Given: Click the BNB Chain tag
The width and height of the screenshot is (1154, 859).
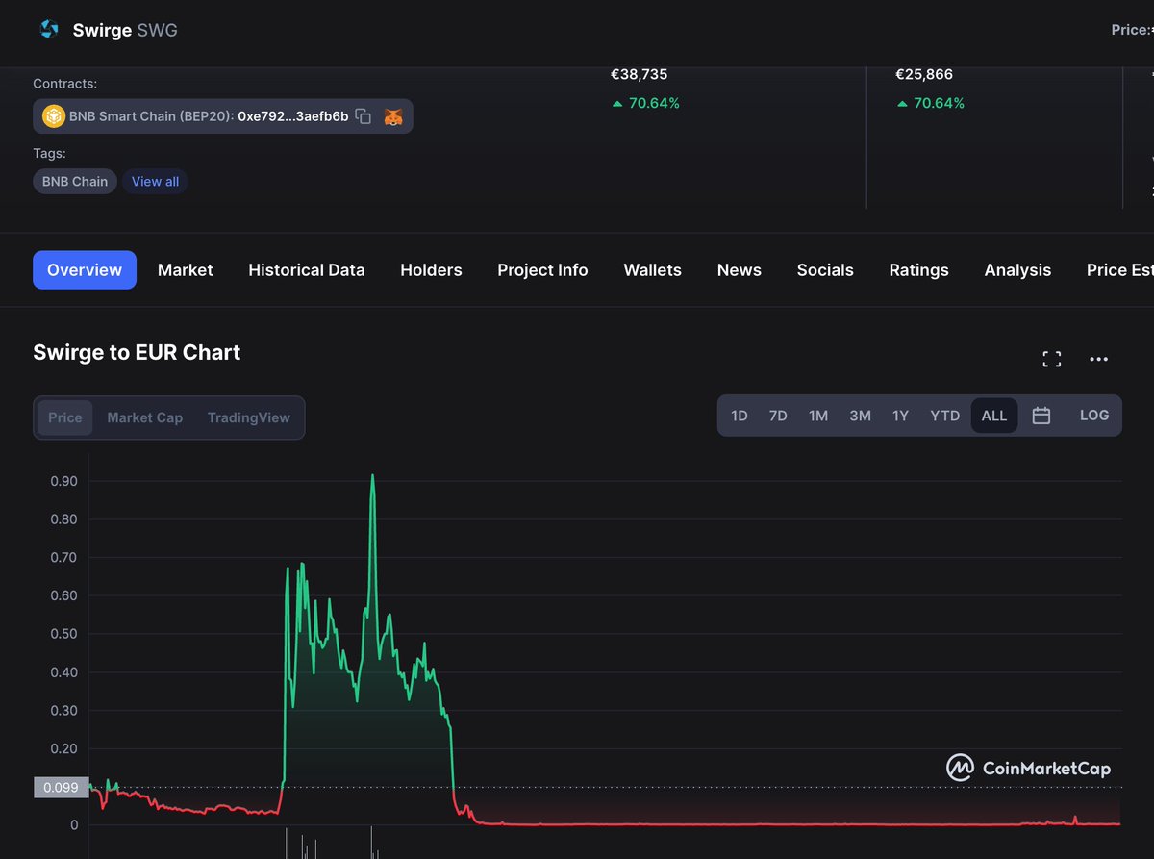Looking at the screenshot, I should (x=75, y=181).
